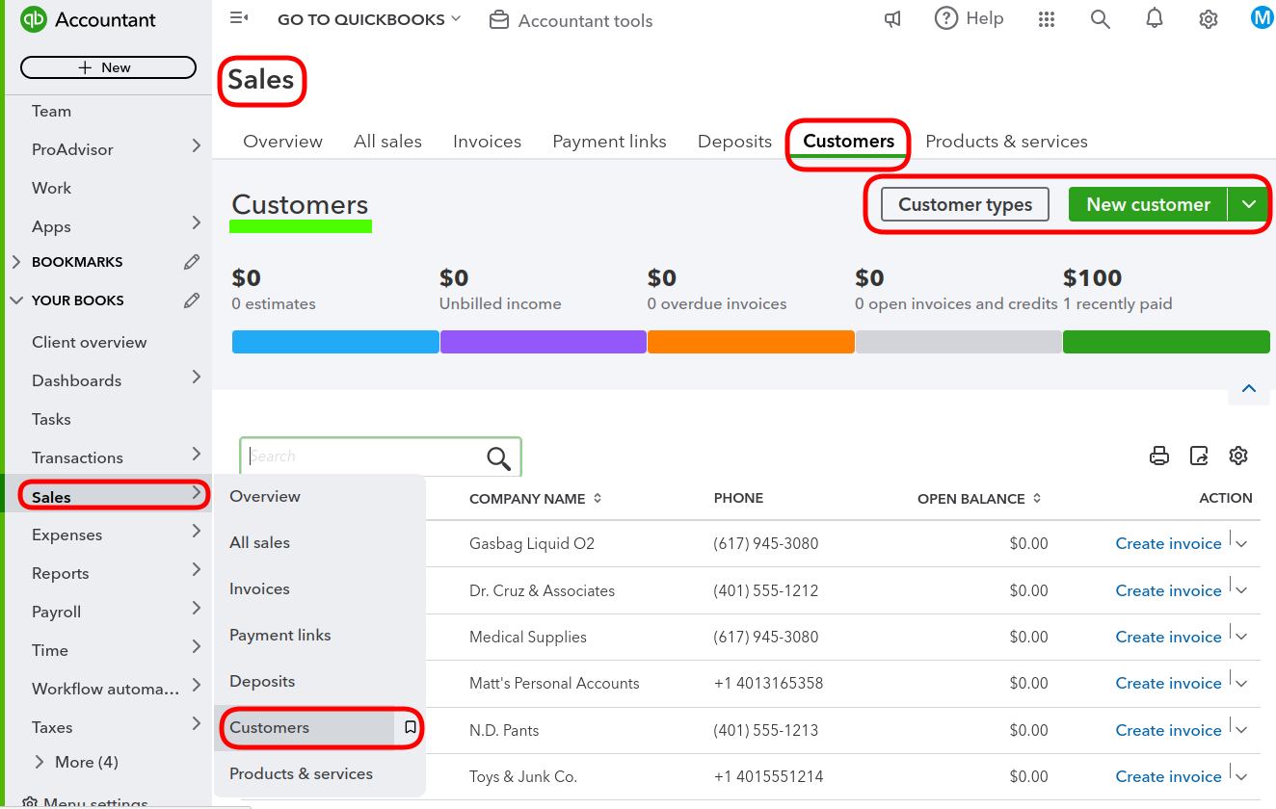
Task: Click the magnifier inside the customer search box
Action: (x=498, y=458)
